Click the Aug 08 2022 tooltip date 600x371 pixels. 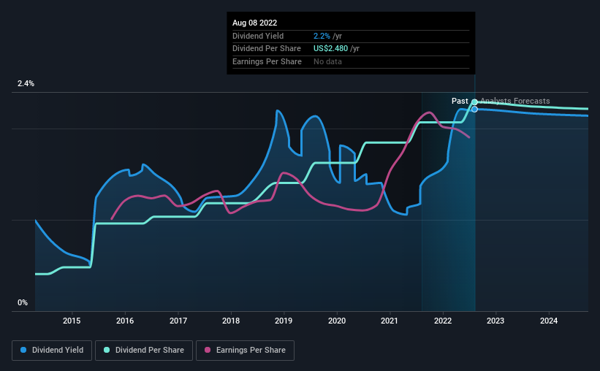[x=254, y=23]
